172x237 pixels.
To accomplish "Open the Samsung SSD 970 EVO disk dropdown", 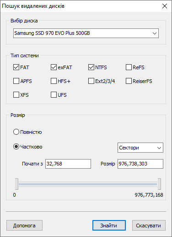I will point(86,33).
